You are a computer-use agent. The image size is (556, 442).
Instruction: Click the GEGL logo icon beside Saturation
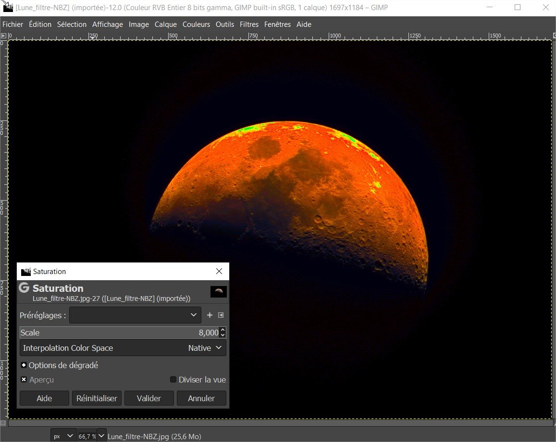pyautogui.click(x=24, y=288)
